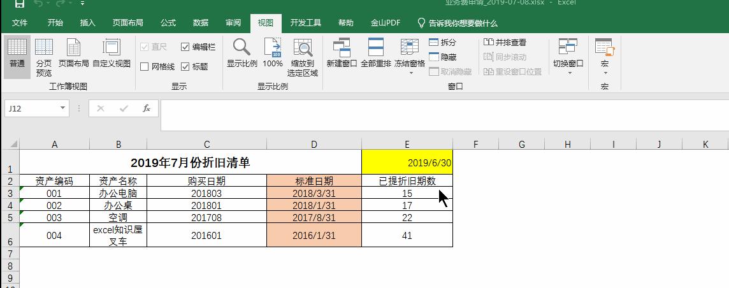This screenshot has width=729, height=288.
Task: Select yellow cell with 2019/6/30
Action: (407, 162)
